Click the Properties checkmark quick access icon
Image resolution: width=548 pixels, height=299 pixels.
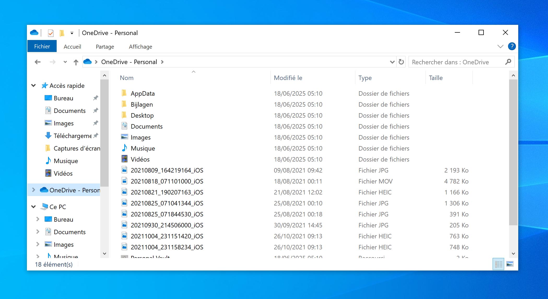point(51,33)
